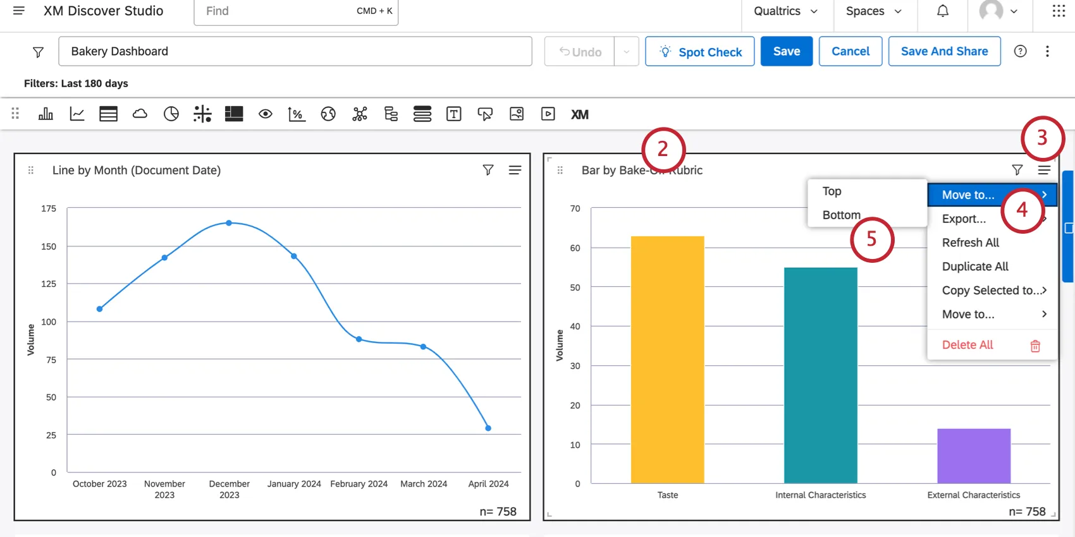Click the Save button
This screenshot has height=537, width=1075.
(x=786, y=51)
